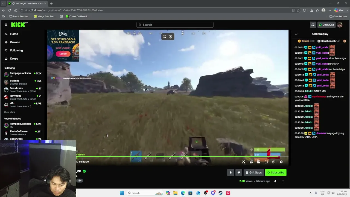Screen dimensions: 350x197
Task: Click the browser home button
Action: point(16,10)
